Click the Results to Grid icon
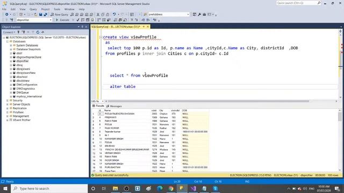Screen dimensions: 344x193 click(120, 20)
